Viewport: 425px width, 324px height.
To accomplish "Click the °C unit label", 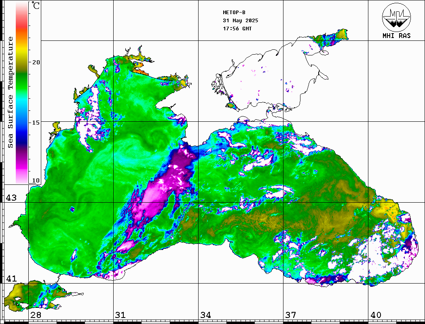I will 35,5.
